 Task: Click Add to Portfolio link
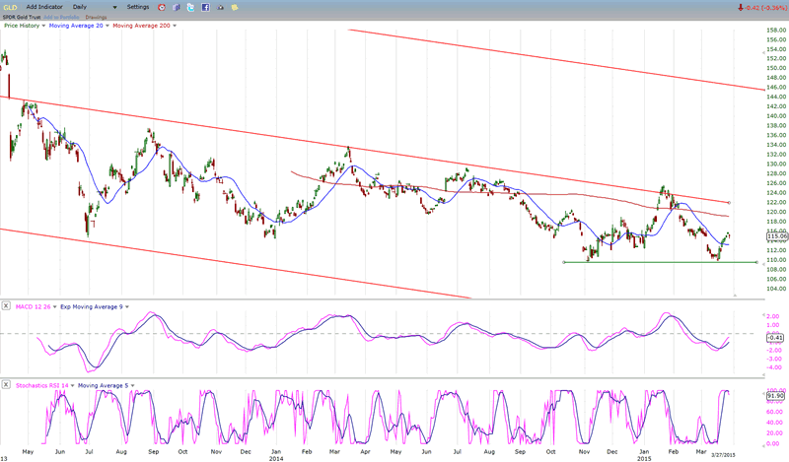click(52, 17)
